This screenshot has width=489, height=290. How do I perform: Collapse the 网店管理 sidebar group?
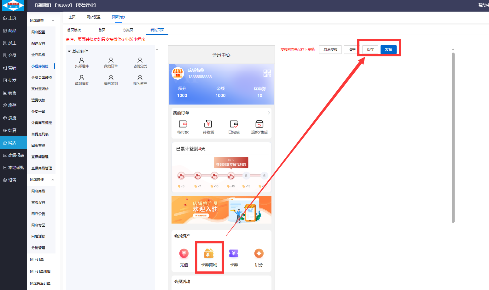point(53,180)
